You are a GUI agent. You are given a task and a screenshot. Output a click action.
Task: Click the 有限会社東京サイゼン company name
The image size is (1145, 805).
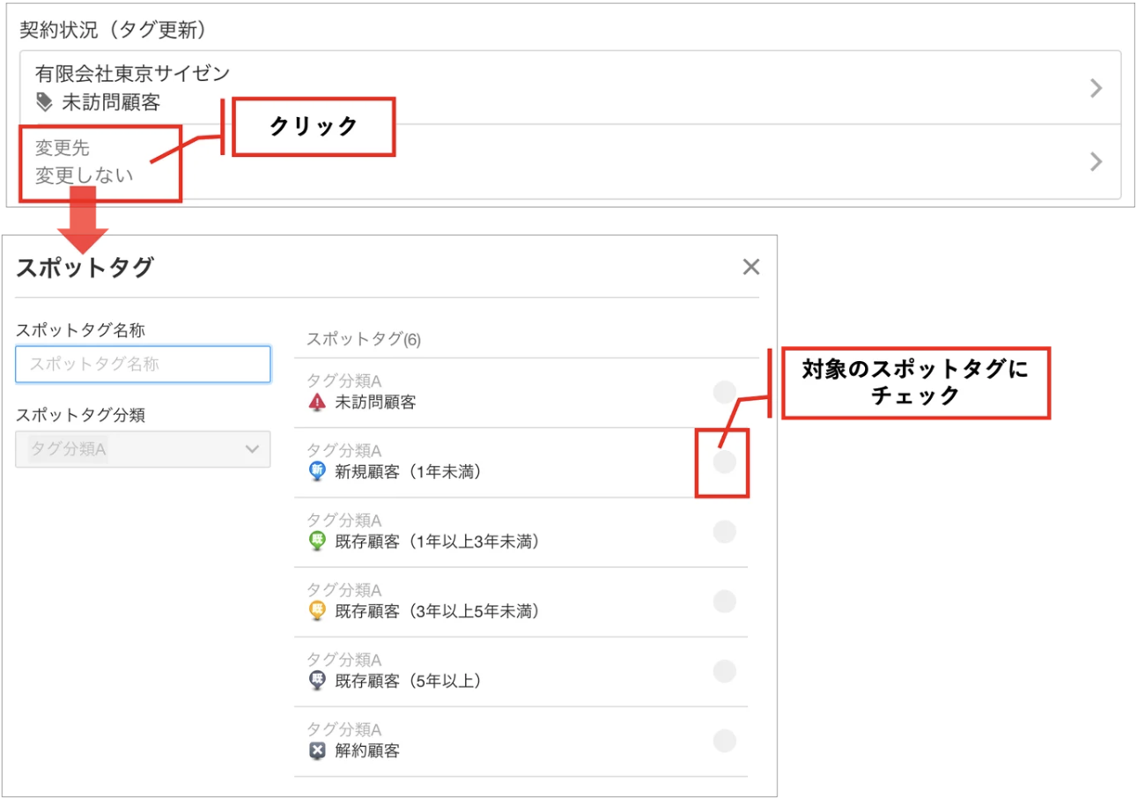(x=132, y=73)
